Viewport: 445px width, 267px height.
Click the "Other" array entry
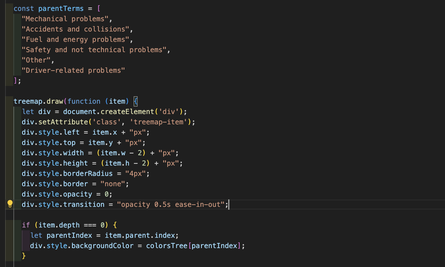(x=36, y=60)
